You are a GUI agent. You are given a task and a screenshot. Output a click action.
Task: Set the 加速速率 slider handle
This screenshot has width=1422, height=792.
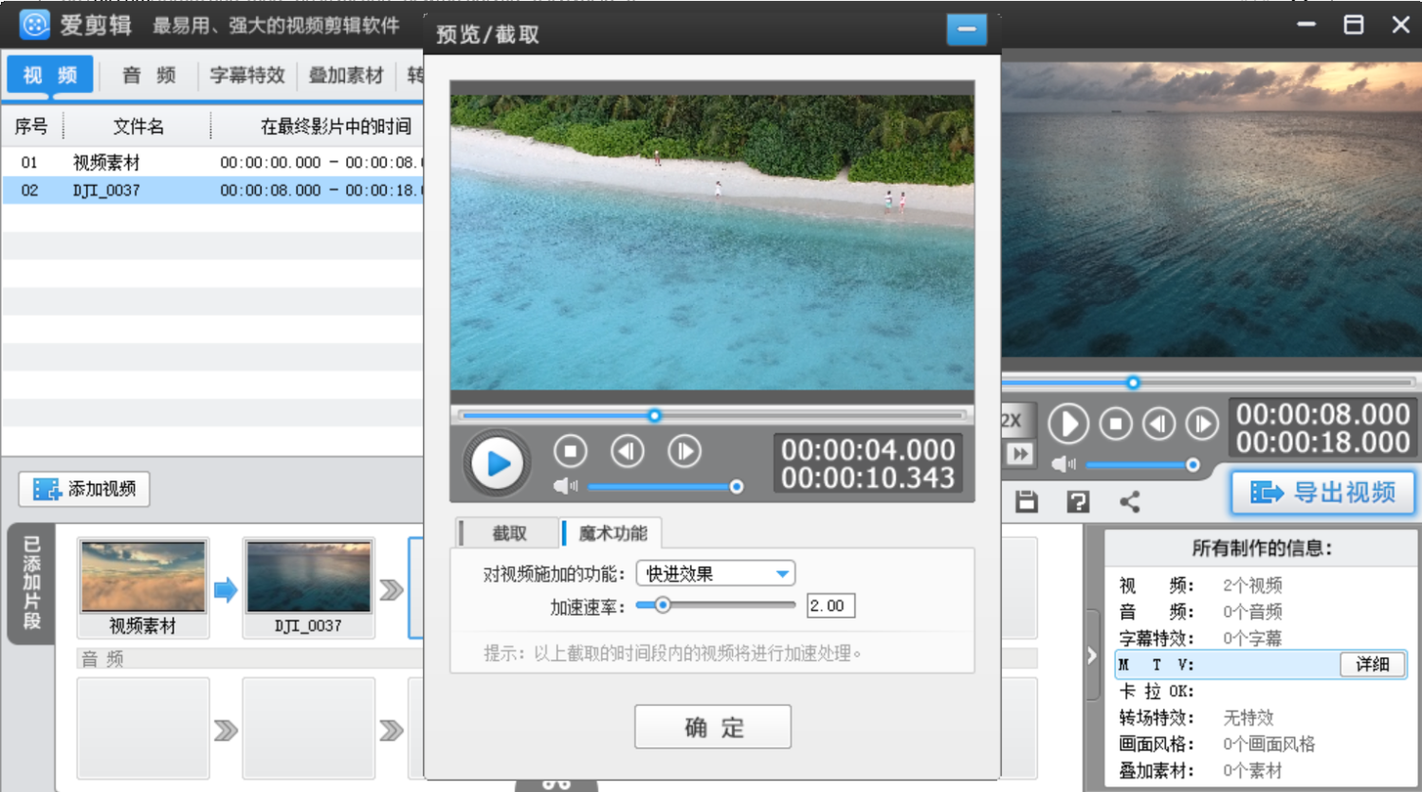(663, 604)
